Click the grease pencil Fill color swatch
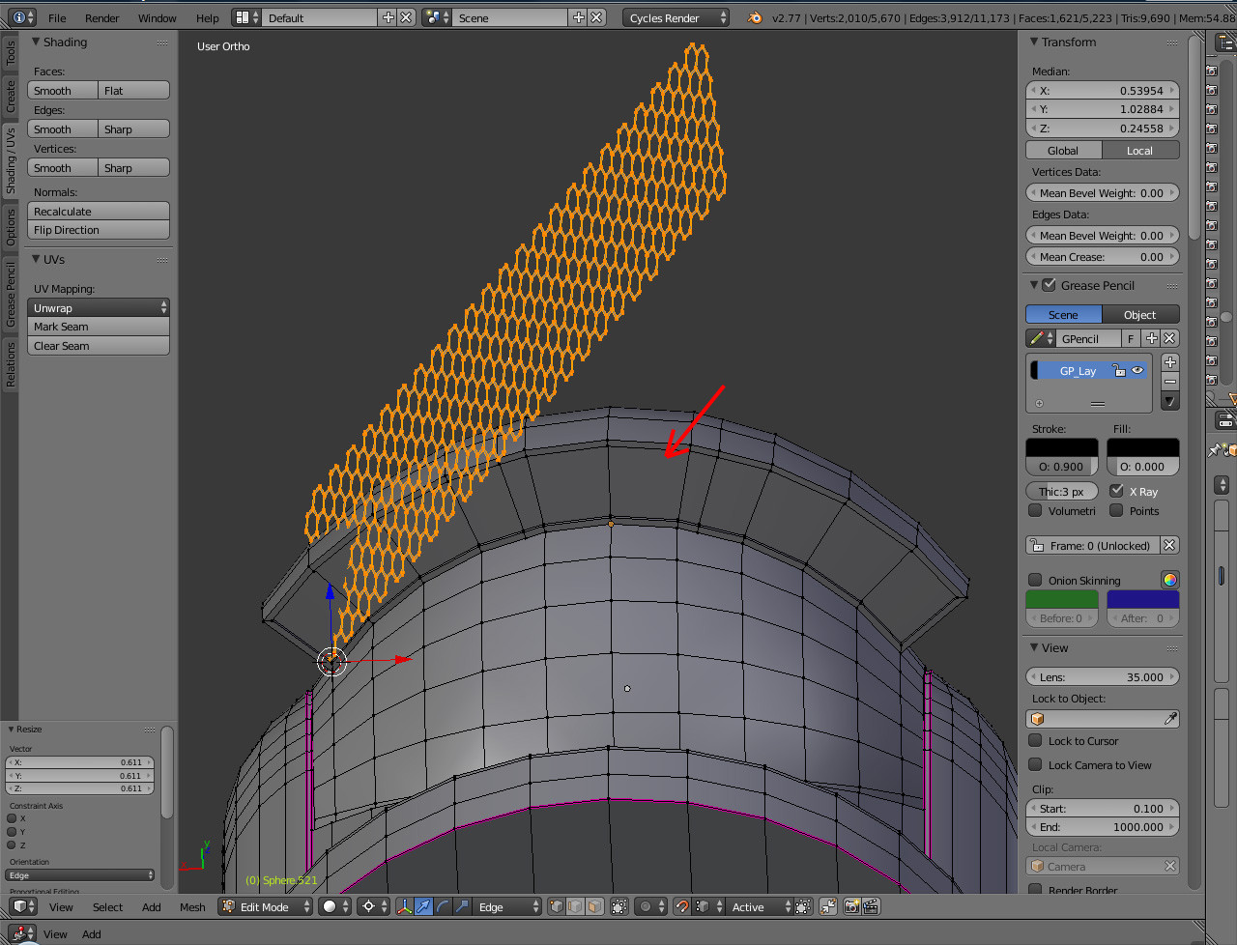1237x945 pixels. 1142,448
